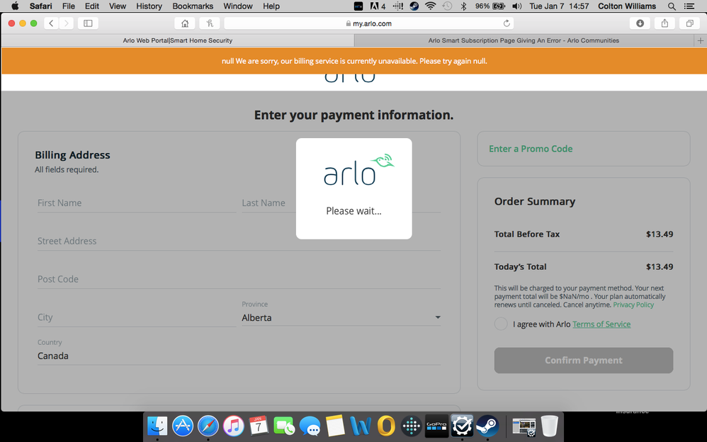The width and height of the screenshot is (707, 442).
Task: Click the Confirm Payment button
Action: pyautogui.click(x=584, y=361)
